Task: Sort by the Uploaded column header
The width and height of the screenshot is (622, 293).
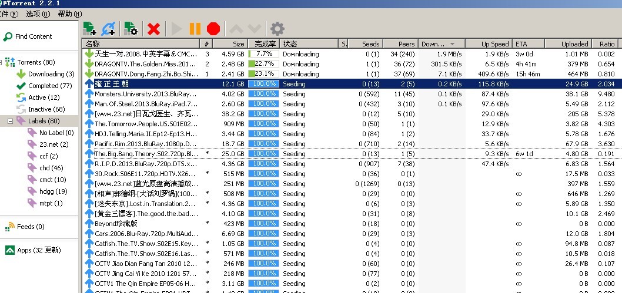Action: pos(569,43)
